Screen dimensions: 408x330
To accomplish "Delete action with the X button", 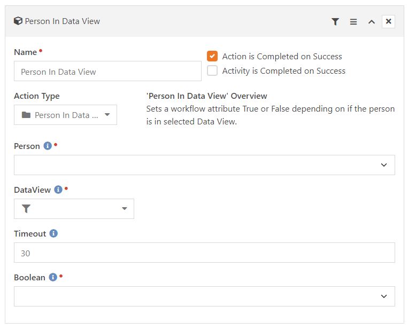I will (x=388, y=21).
